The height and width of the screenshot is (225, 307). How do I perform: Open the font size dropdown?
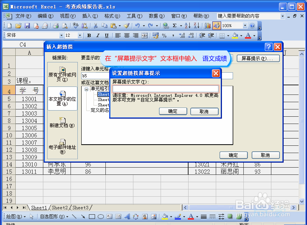click(x=80, y=35)
